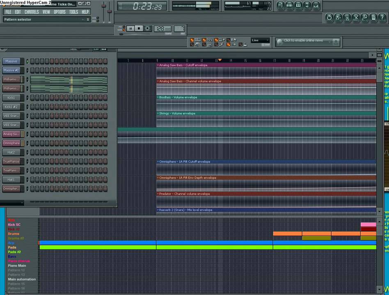Image resolution: width=389 pixels, height=295 pixels.
Task: Click the Hat1 channel button
Action: click(11, 179)
